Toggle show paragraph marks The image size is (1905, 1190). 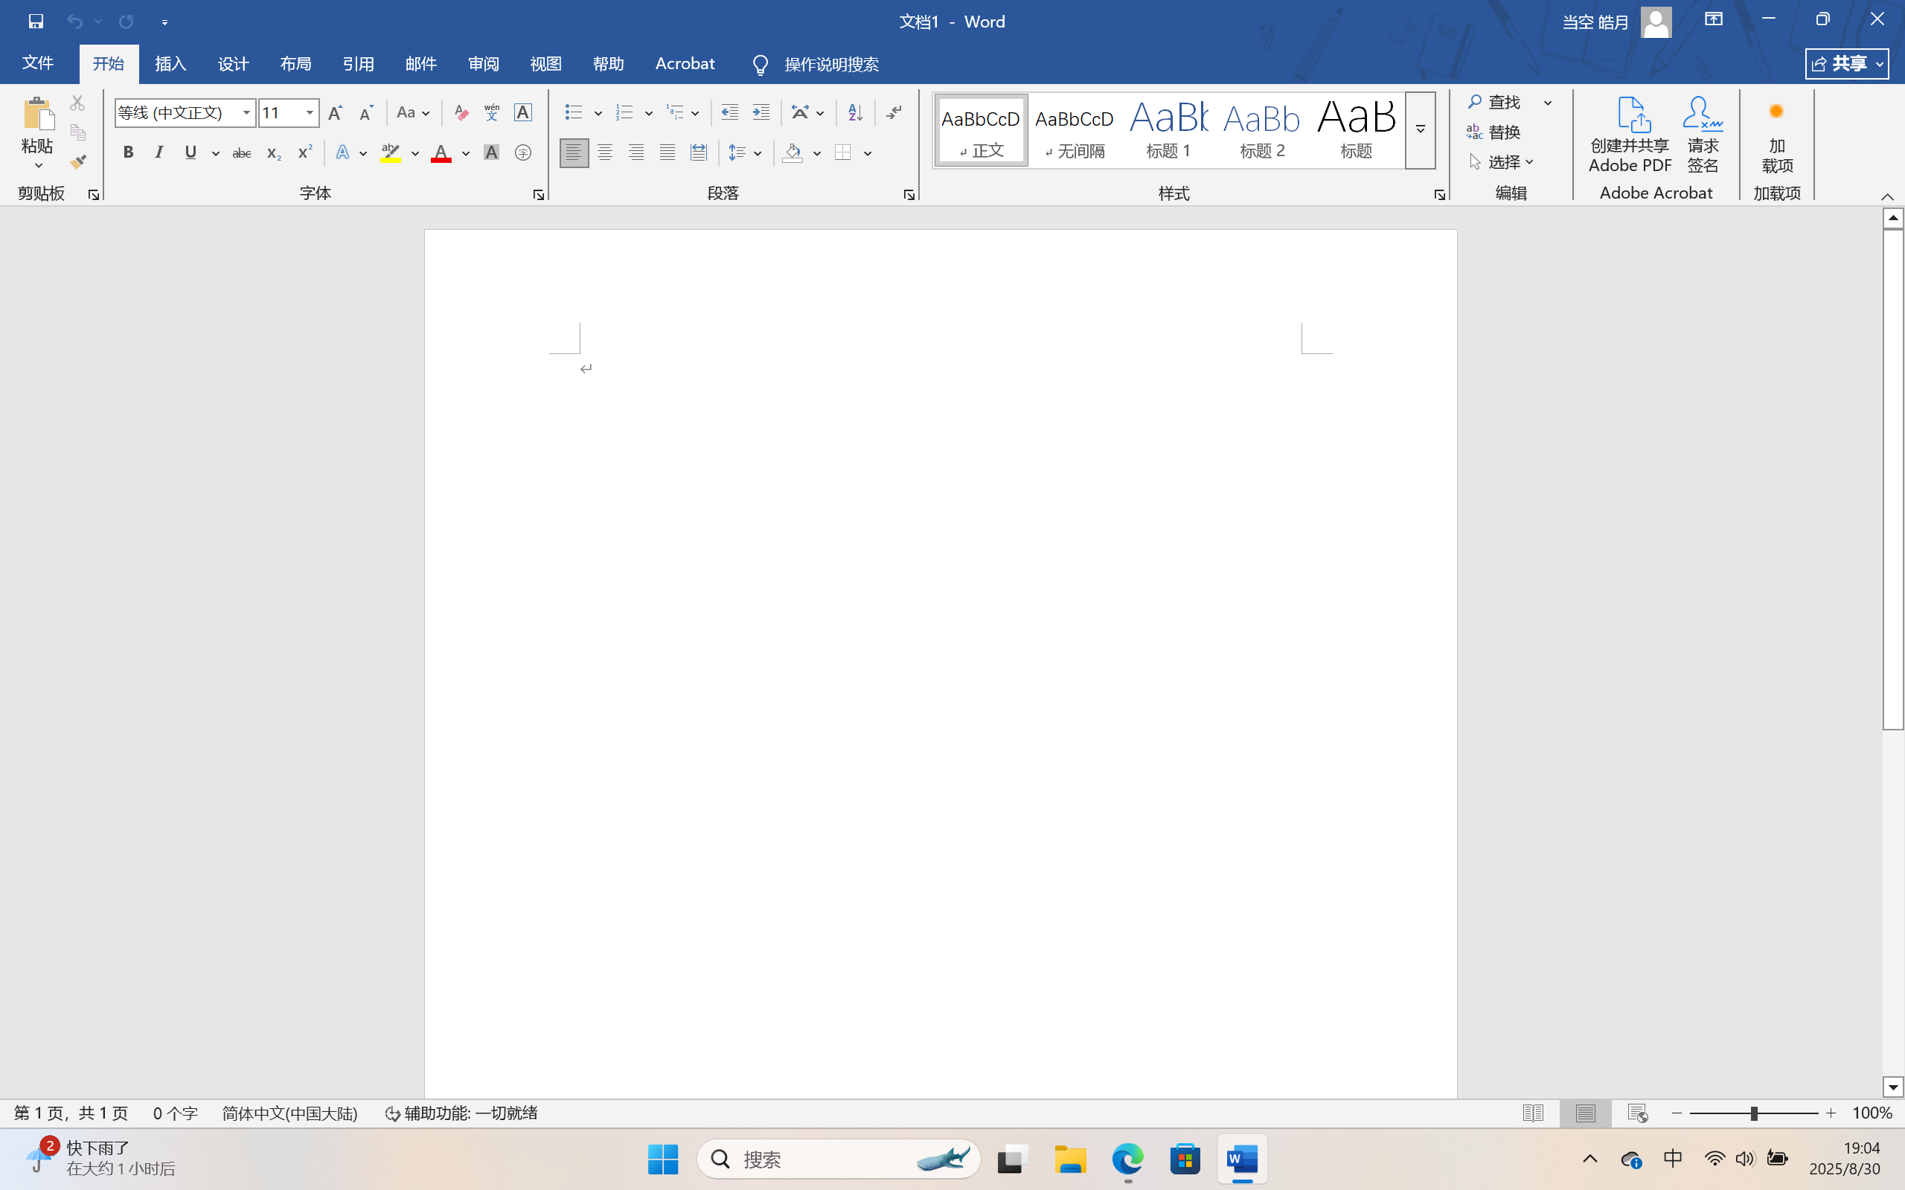pos(894,112)
